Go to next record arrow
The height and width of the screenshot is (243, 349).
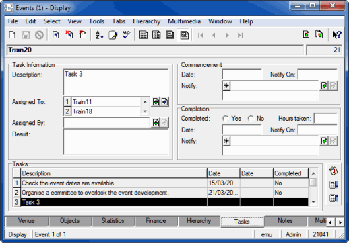click(227, 35)
